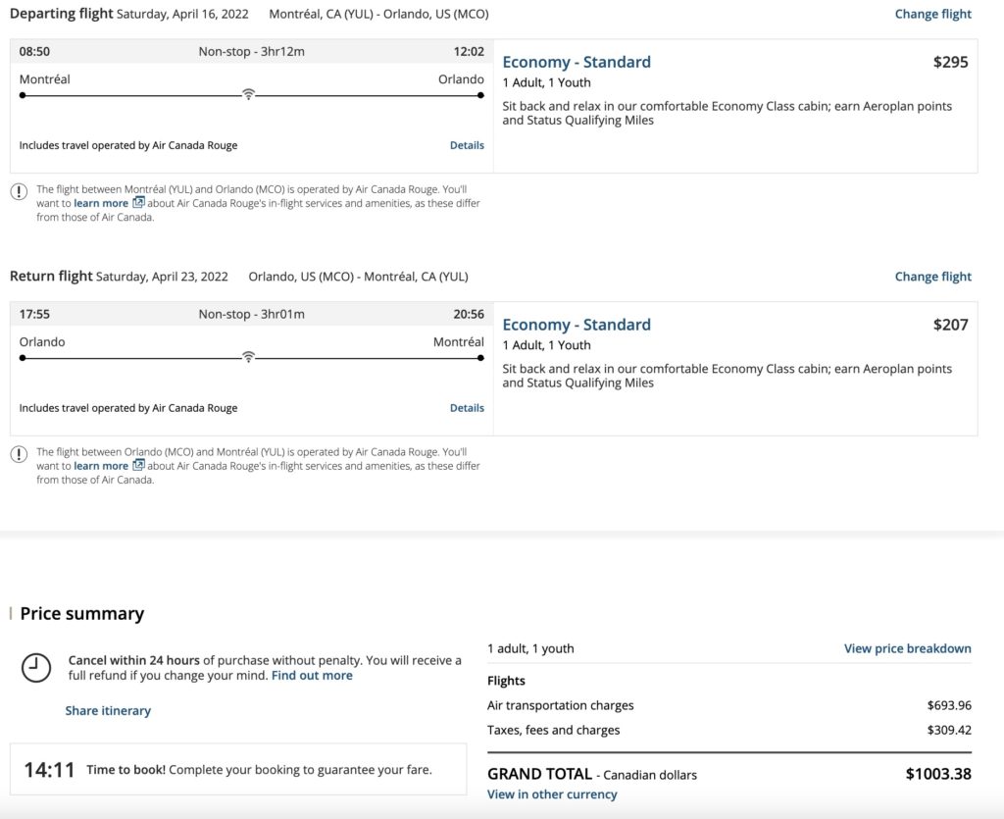Image resolution: width=1004 pixels, height=819 pixels.
Task: Open Find out more about cancellation
Action: tap(312, 676)
